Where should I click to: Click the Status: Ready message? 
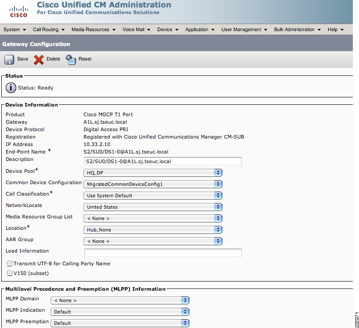36,88
